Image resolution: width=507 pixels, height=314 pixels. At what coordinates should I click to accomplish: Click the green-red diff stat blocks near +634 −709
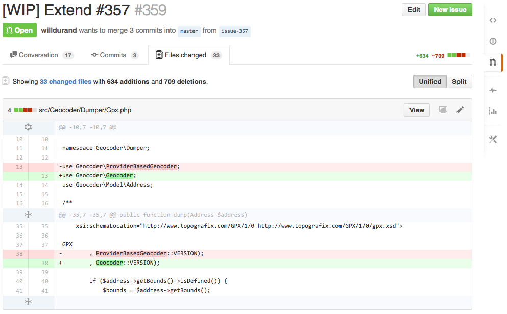(x=459, y=55)
